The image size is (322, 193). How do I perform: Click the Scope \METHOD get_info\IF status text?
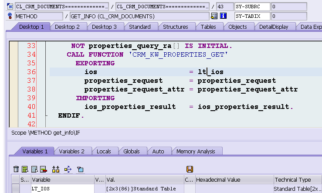pos(46,133)
